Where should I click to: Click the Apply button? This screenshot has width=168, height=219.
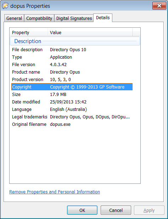coord(149,210)
